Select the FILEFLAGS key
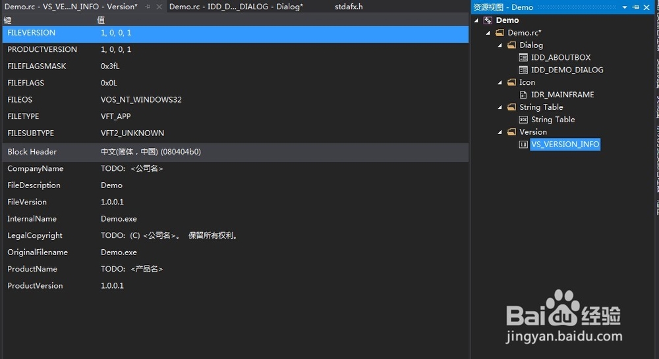The image size is (659, 359). [26, 83]
